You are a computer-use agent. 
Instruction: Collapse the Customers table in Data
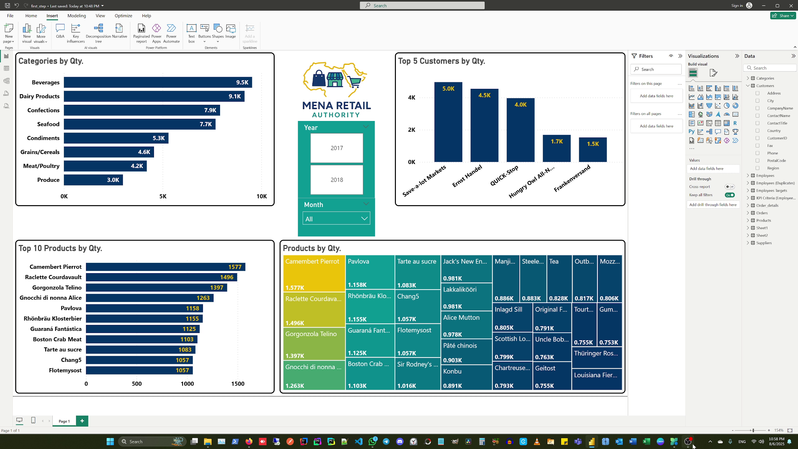coord(748,86)
